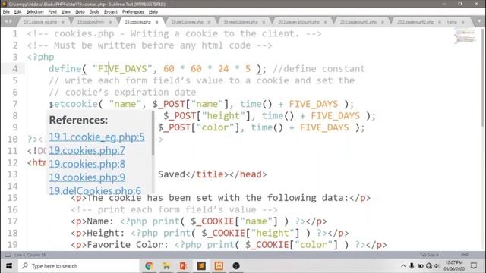Open the Tools menu
This screenshot has height=273, width=486.
[x=94, y=12]
